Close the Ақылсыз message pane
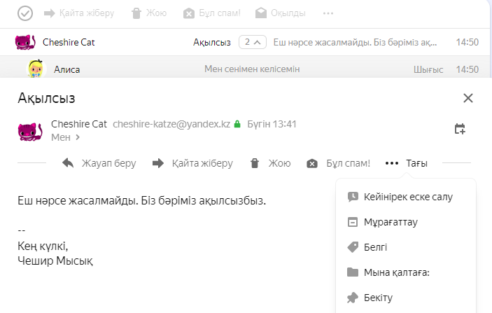This screenshot has height=313, width=492. coord(468,98)
